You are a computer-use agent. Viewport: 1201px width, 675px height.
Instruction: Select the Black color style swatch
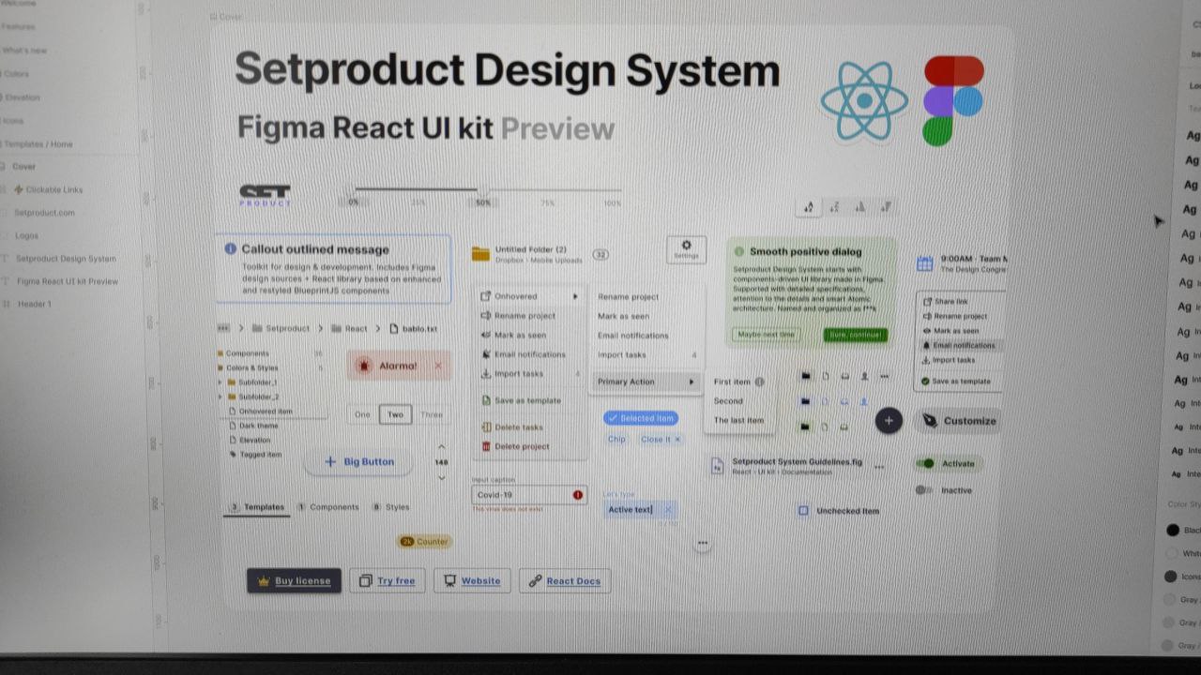pos(1172,530)
